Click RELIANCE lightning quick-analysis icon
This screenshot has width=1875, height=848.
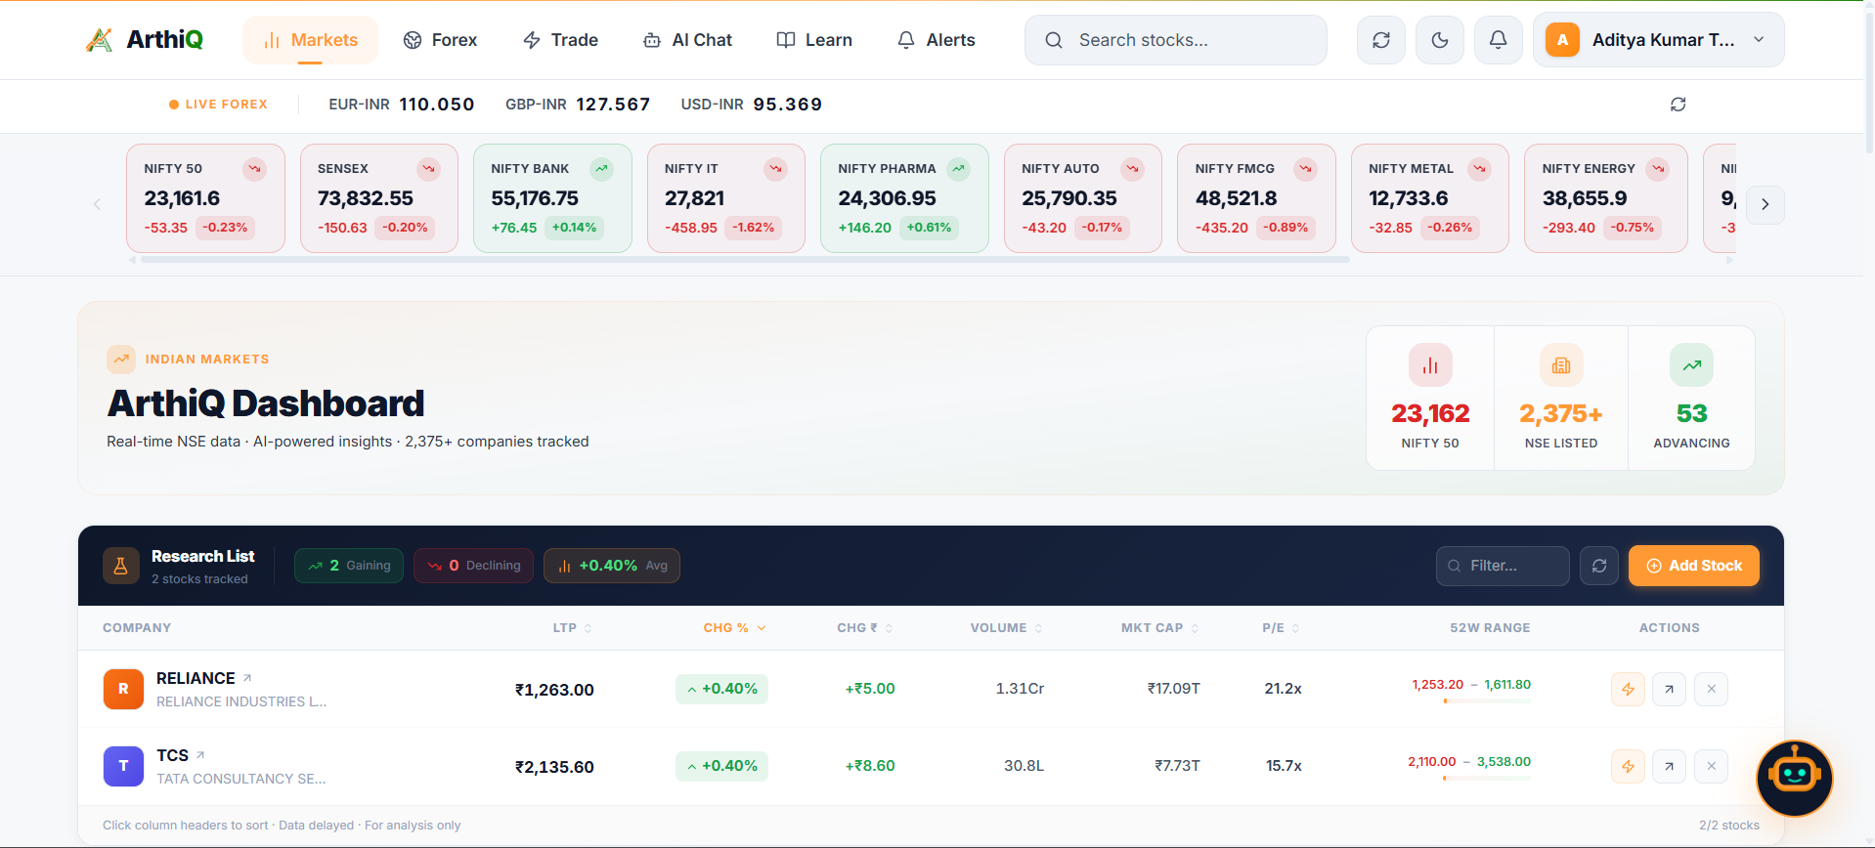pos(1628,689)
